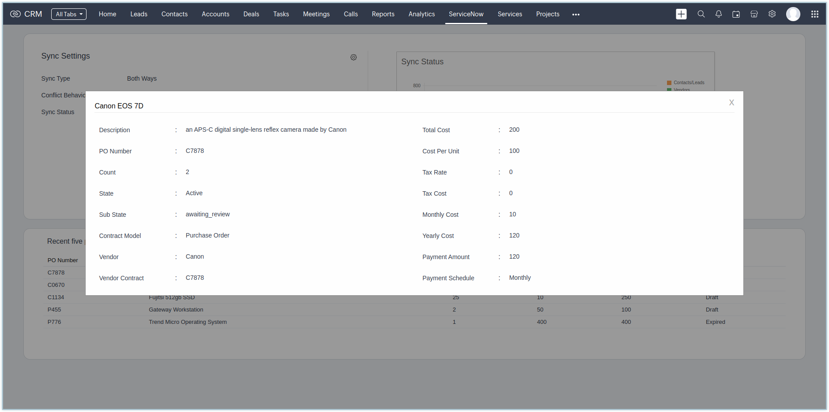Open the marketplace store icon
The image size is (829, 412).
click(x=754, y=14)
